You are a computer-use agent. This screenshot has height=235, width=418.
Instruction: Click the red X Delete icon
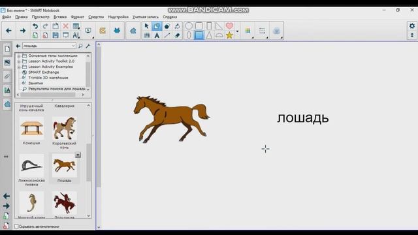tap(65, 26)
